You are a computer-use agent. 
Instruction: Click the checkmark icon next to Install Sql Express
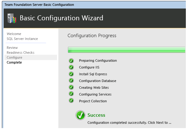click(71, 74)
